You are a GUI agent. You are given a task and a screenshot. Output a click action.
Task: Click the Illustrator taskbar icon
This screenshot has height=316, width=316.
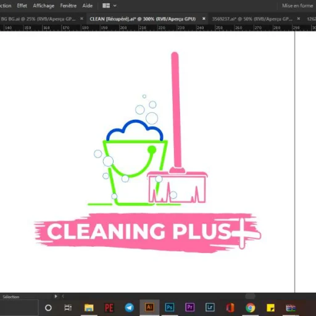click(149, 307)
